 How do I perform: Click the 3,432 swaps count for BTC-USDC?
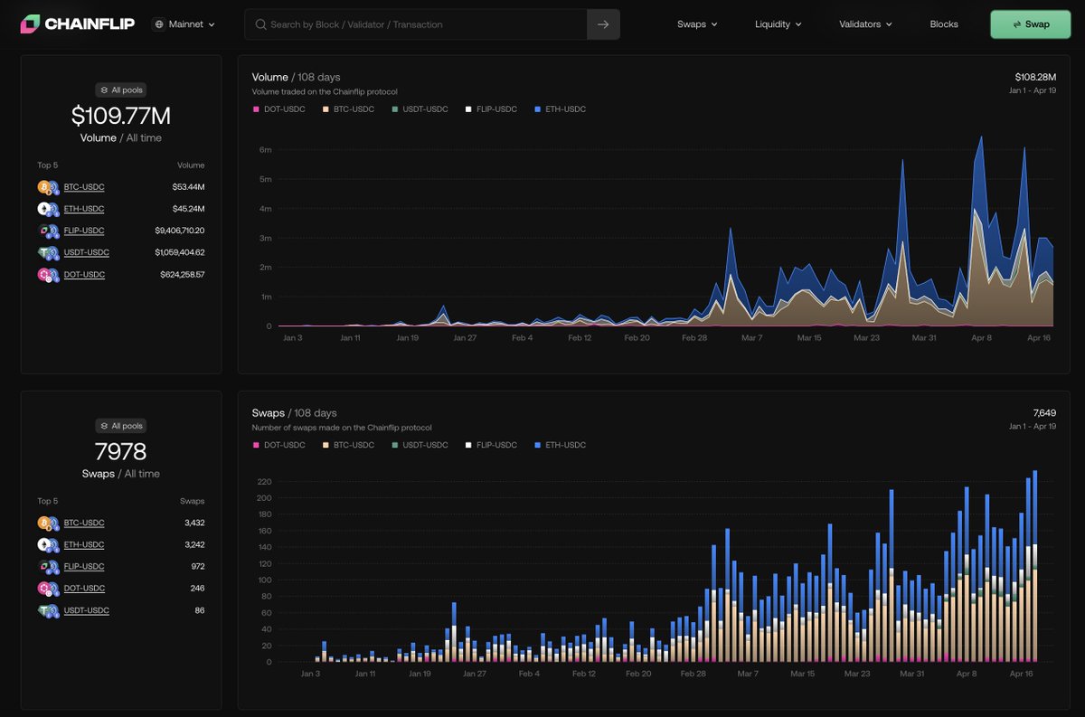click(x=193, y=523)
